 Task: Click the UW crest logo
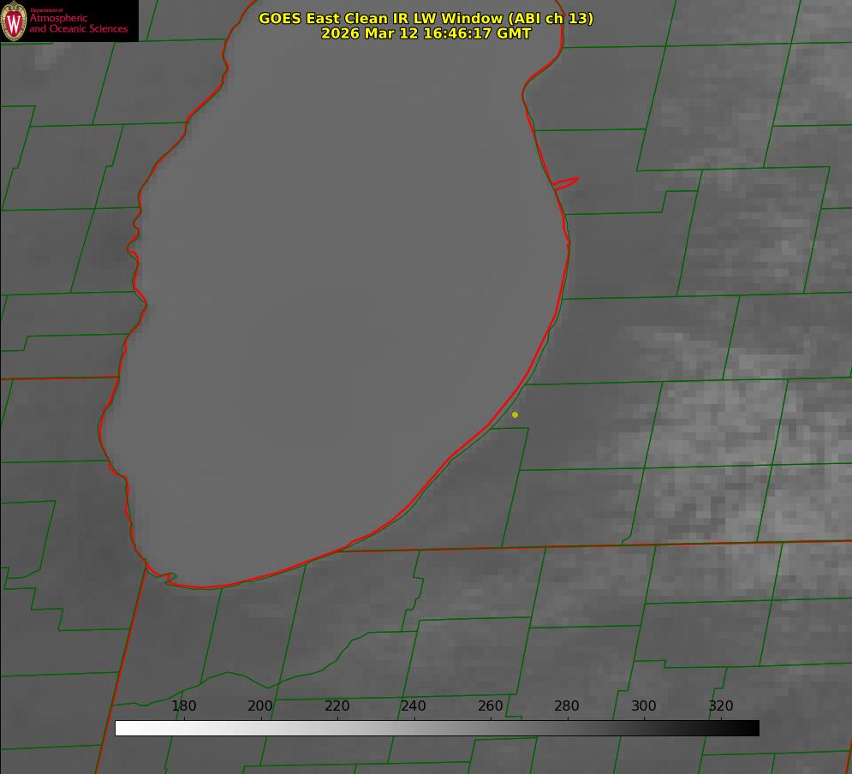point(14,21)
